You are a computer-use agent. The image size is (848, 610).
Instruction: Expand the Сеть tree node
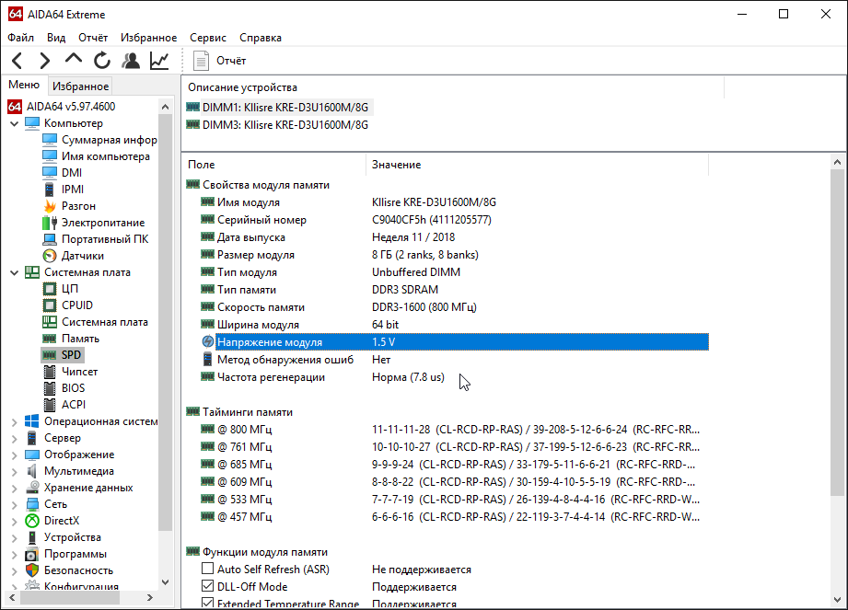pos(15,504)
